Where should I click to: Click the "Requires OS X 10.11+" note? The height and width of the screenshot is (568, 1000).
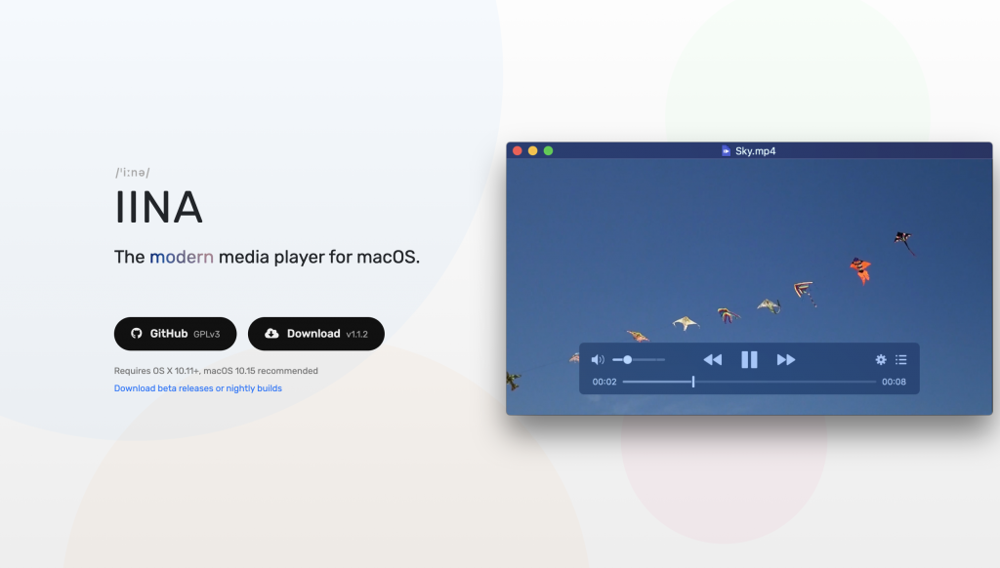(x=216, y=371)
